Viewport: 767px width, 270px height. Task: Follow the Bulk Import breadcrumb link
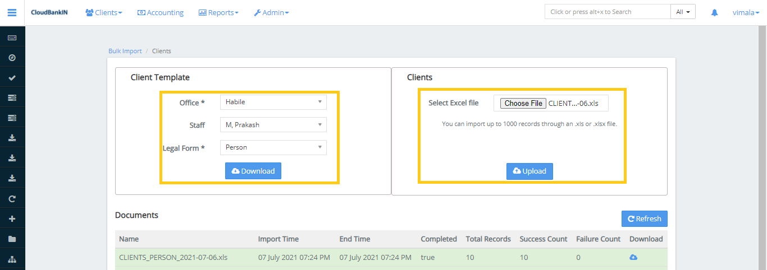(125, 51)
